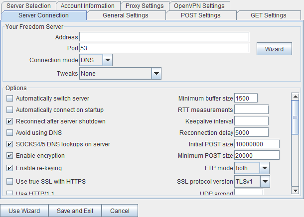Check Use true SSL with HTTPS
This screenshot has width=304, height=217.
coord(9,181)
